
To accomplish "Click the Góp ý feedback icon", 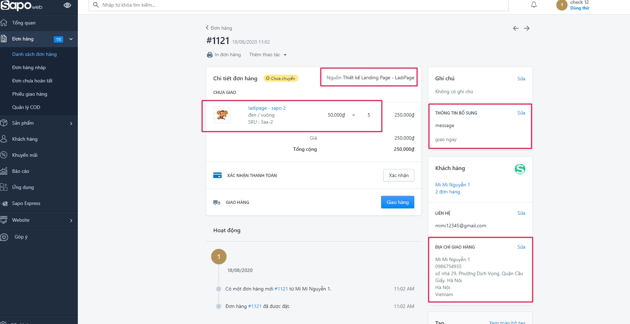I will tap(4, 237).
